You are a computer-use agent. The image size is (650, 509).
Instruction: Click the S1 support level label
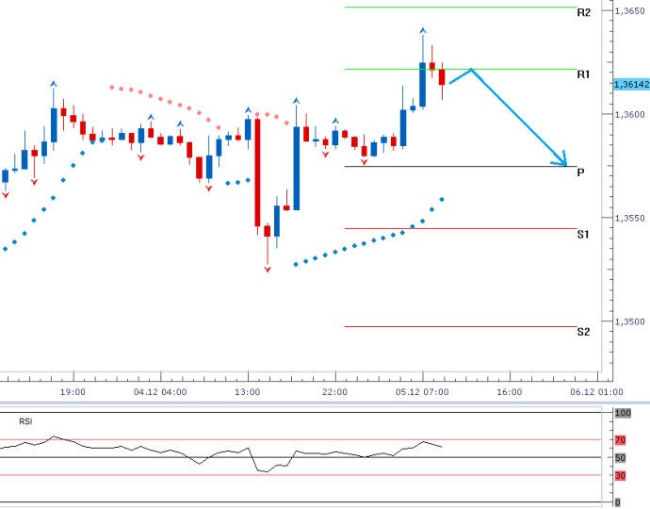tap(583, 235)
